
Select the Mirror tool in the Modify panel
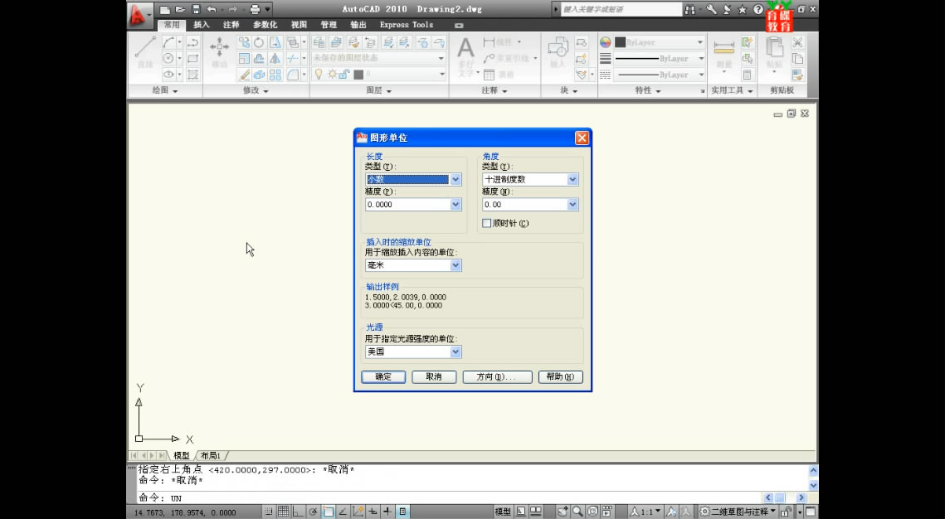[x=275, y=58]
